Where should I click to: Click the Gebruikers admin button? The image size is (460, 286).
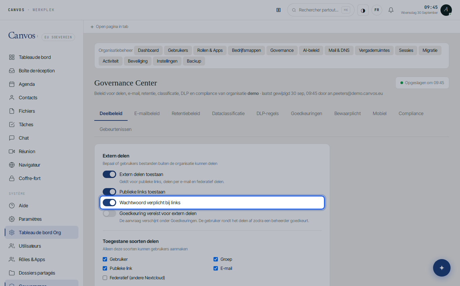[x=178, y=50]
